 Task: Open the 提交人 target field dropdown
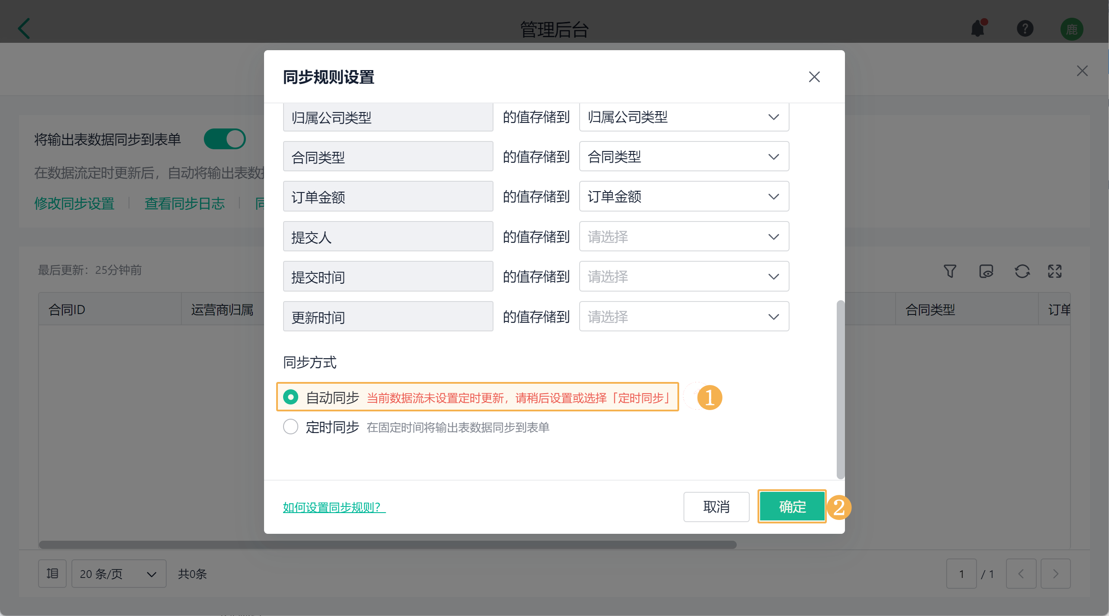tap(683, 237)
